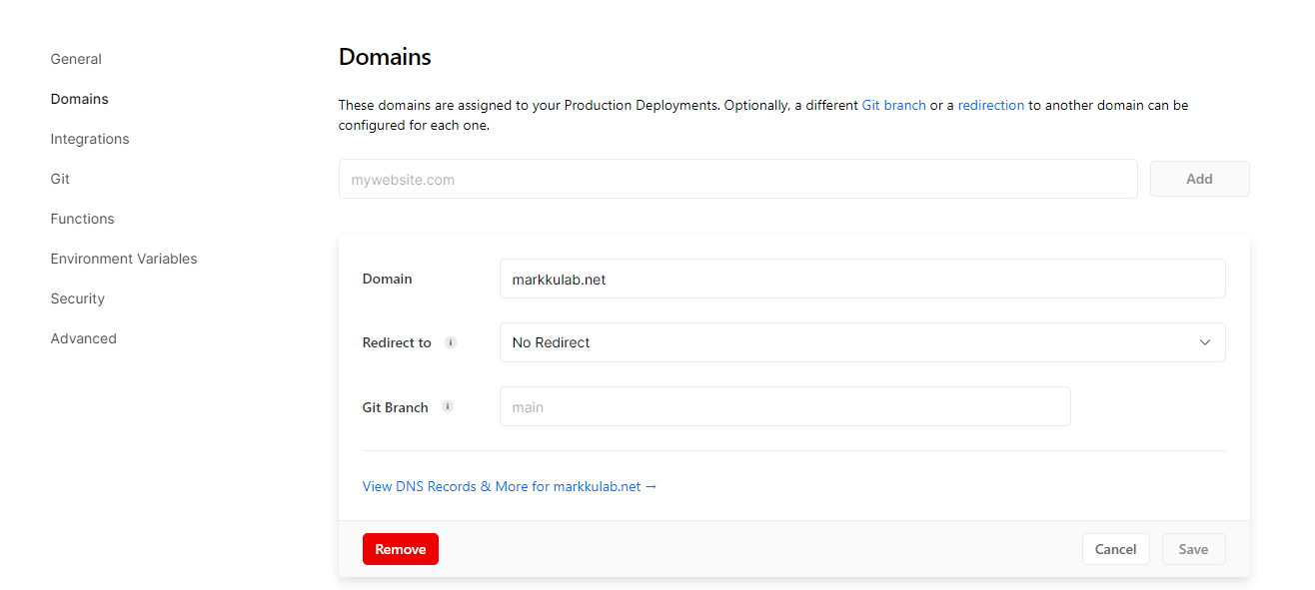
Task: Click the red Remove button
Action: click(400, 549)
